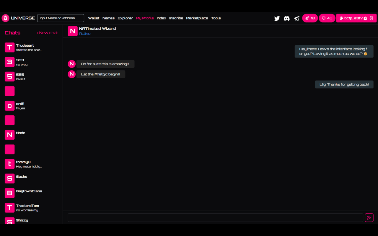This screenshot has width=378, height=236.
Task: Click the NATimated Wizard header avatar
Action: [73, 31]
